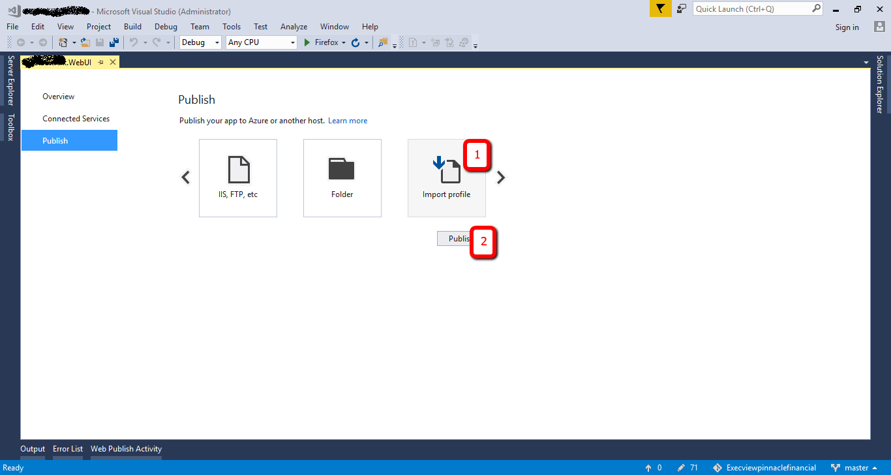Select the Folder publish target

coord(342,177)
